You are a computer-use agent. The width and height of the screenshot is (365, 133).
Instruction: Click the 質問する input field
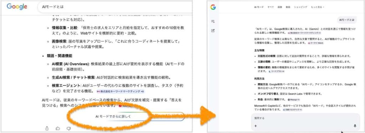[x=305, y=118]
